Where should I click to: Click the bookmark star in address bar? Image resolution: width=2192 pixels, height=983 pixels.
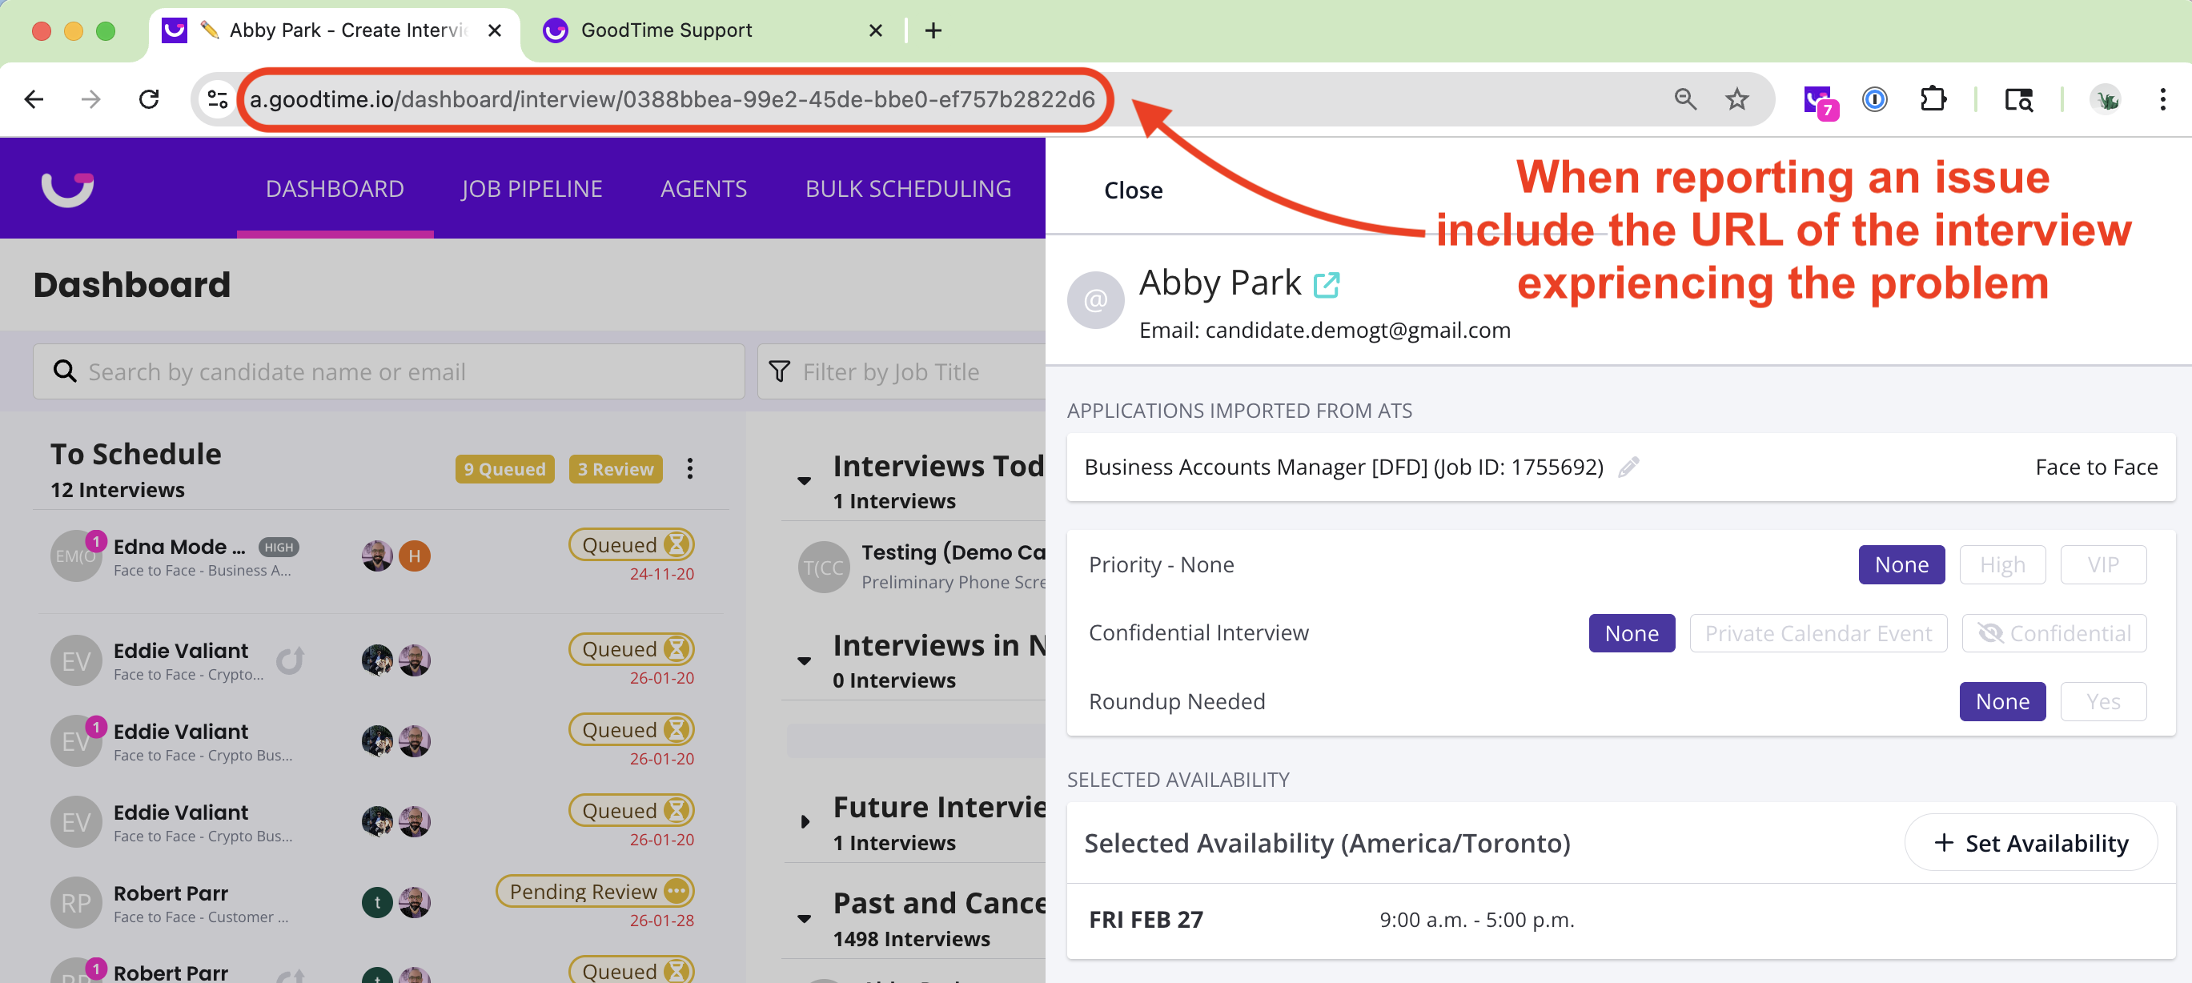(1736, 99)
